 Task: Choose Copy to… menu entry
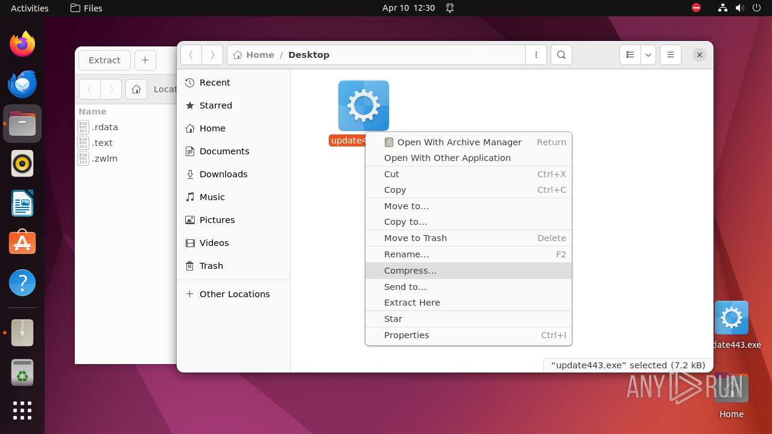(469, 222)
